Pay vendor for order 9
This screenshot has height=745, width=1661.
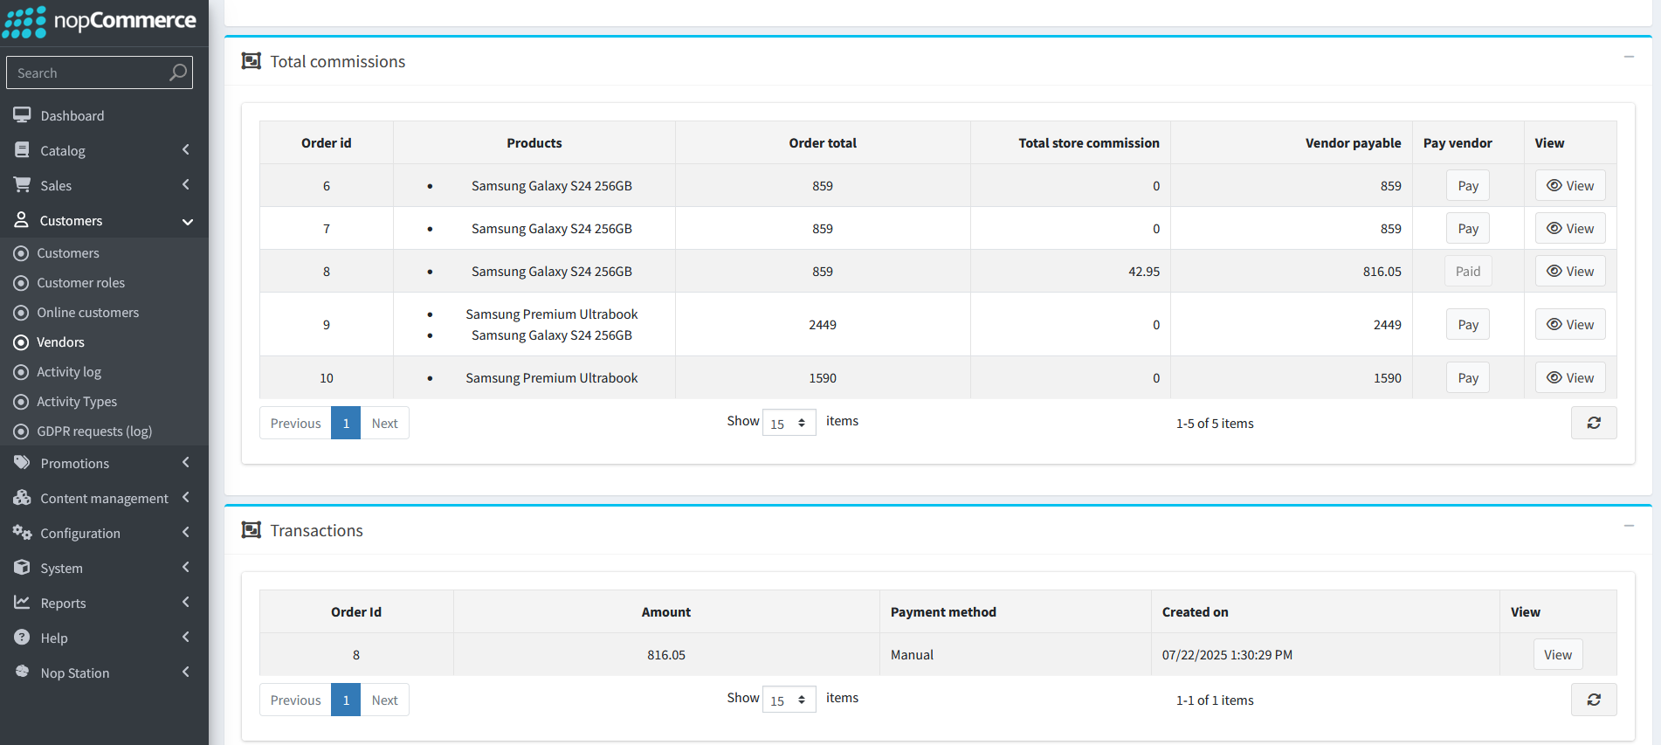1468,325
